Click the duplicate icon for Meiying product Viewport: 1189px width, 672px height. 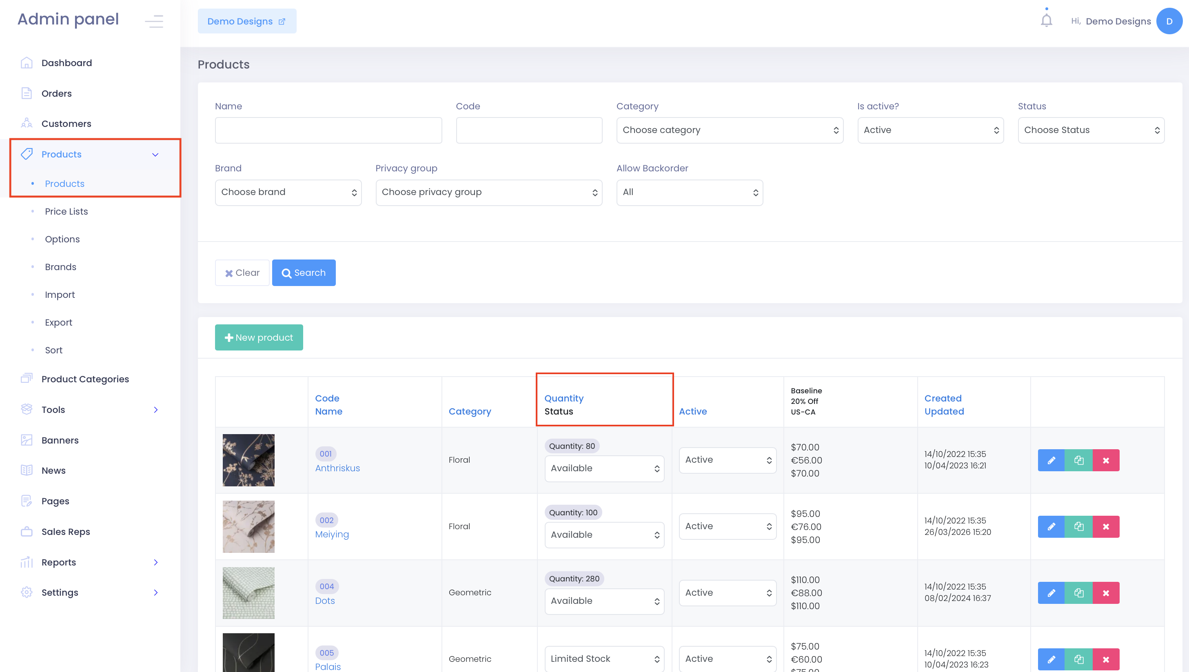[1078, 527]
